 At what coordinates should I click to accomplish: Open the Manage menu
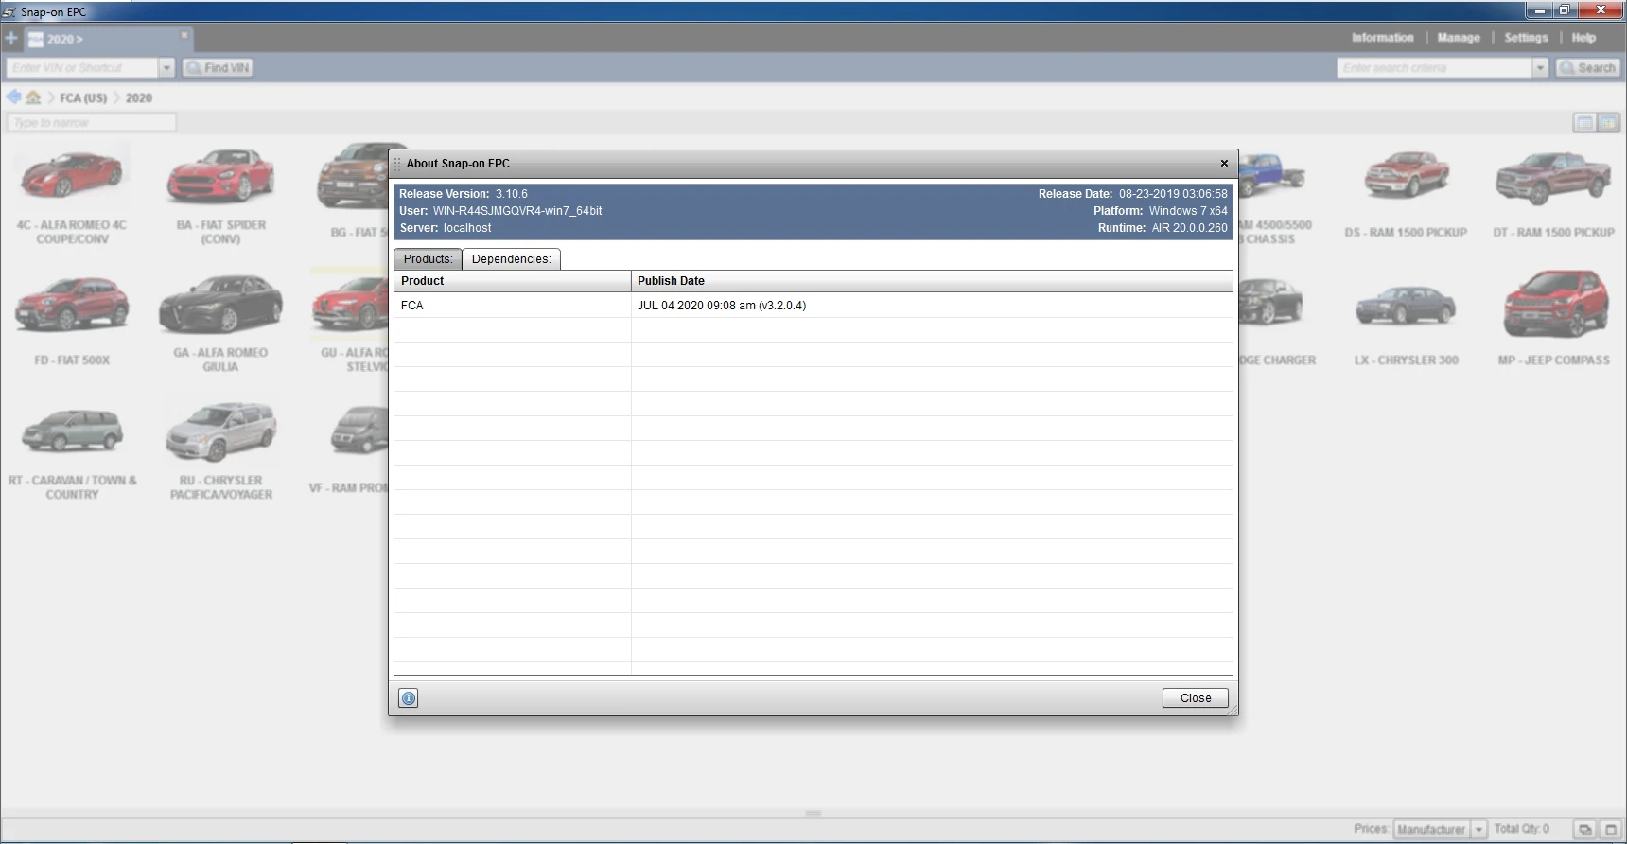click(x=1459, y=38)
